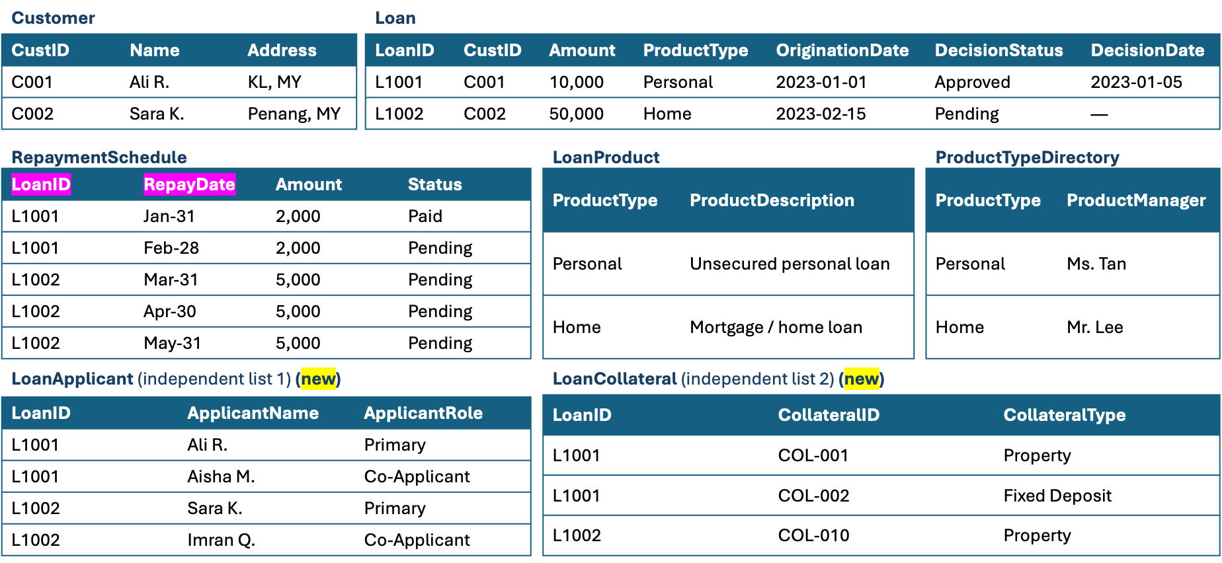1222x563 pixels.
Task: Select the "Aisha M." applicant name
Action: tap(221, 476)
